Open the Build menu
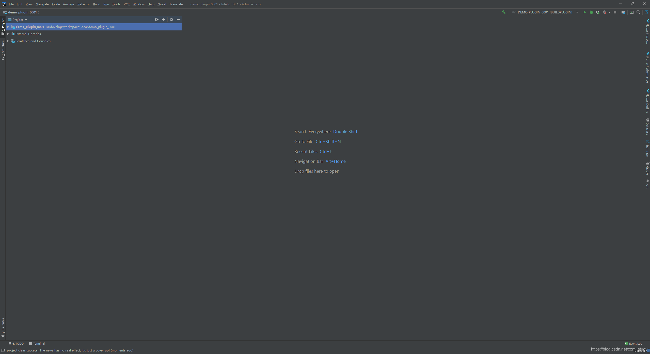 point(97,4)
